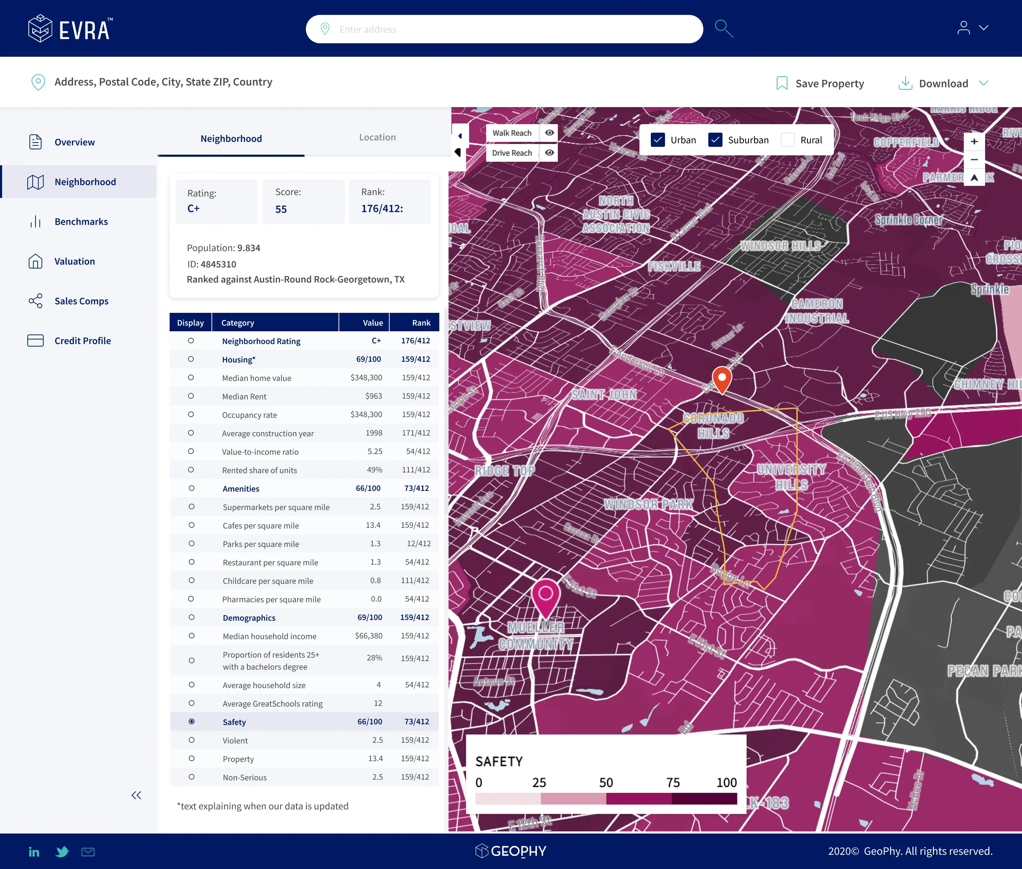
Task: Uncheck the Suburban checkbox
Action: pos(715,140)
